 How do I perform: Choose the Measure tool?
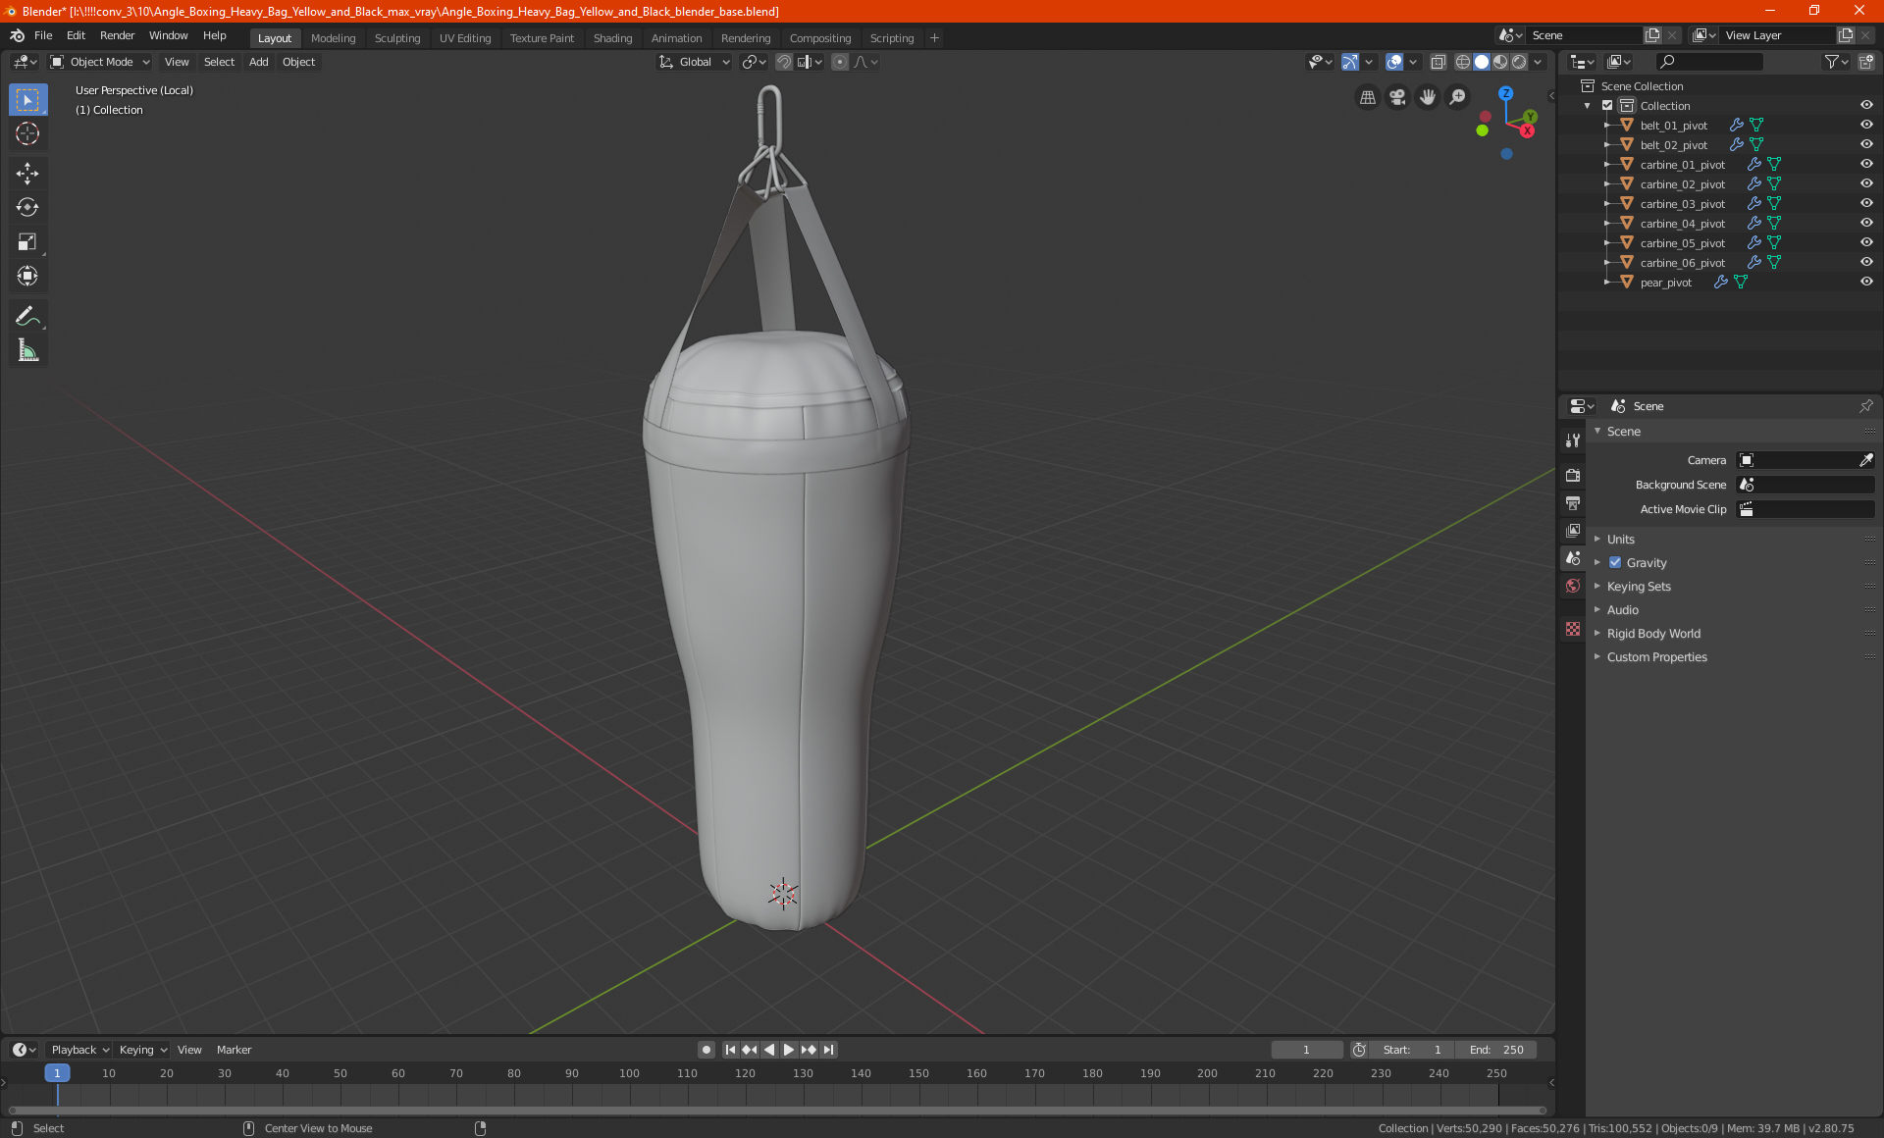(x=27, y=351)
